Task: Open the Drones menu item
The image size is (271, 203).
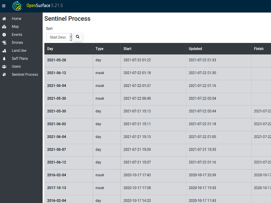Action: tap(17, 43)
